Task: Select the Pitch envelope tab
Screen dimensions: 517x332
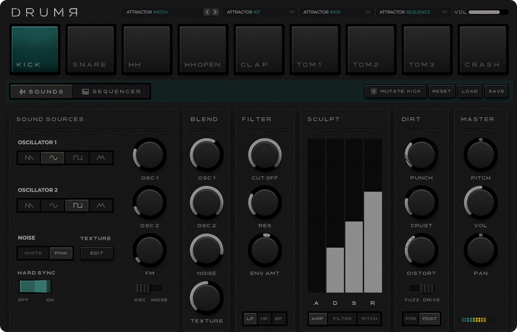Action: 369,319
